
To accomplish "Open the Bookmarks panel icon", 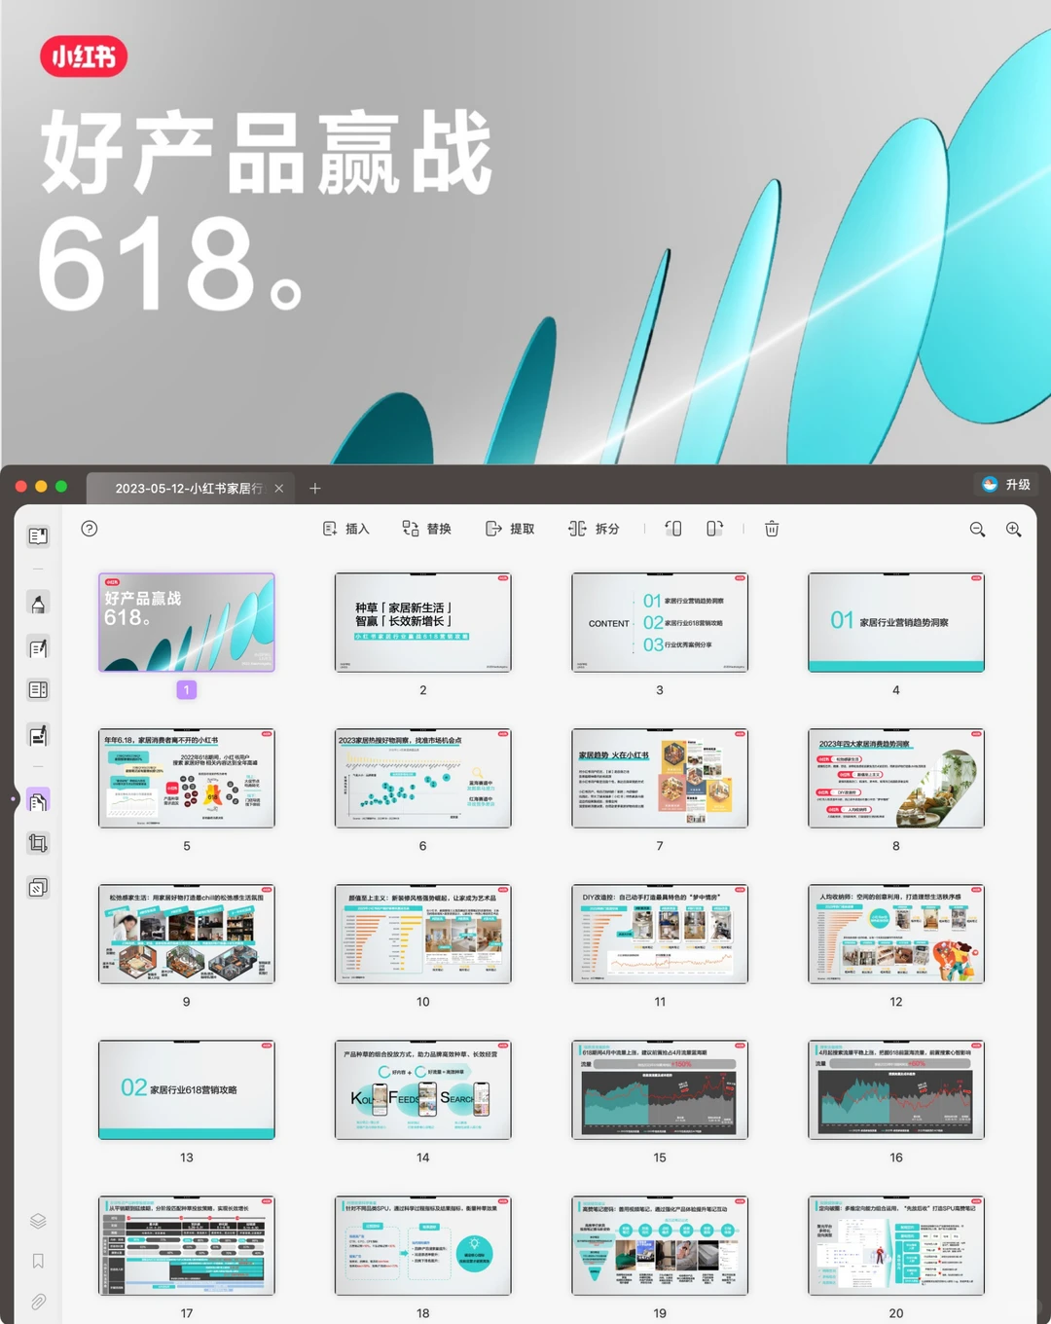I will pos(38,1261).
